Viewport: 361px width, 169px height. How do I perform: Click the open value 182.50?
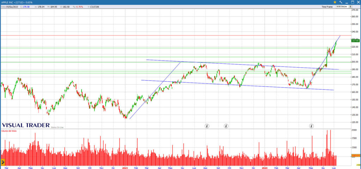(66, 7)
